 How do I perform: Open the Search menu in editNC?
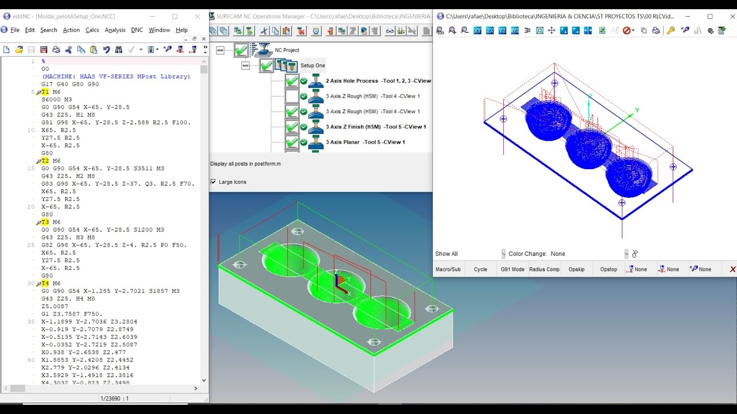tap(48, 30)
